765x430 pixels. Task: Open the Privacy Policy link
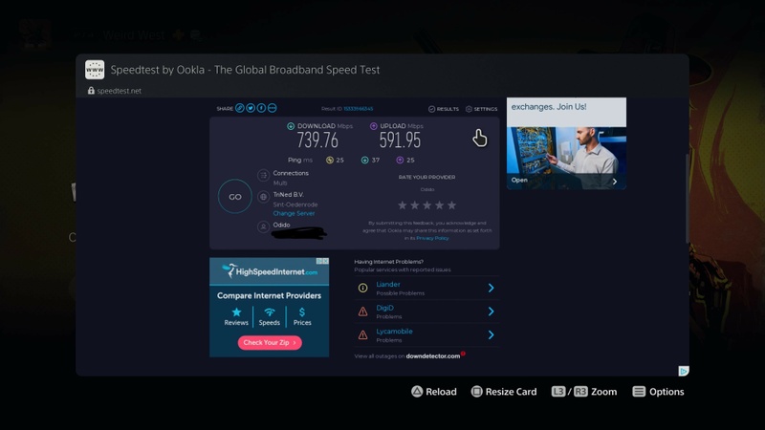click(432, 238)
